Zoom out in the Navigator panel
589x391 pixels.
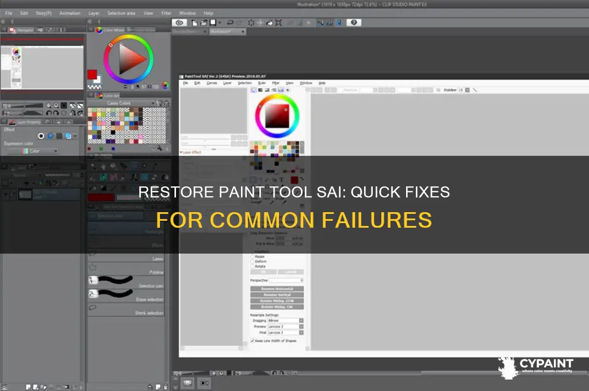pos(49,106)
